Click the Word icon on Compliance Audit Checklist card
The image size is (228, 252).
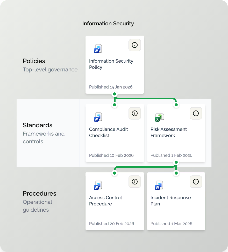[x=97, y=117]
